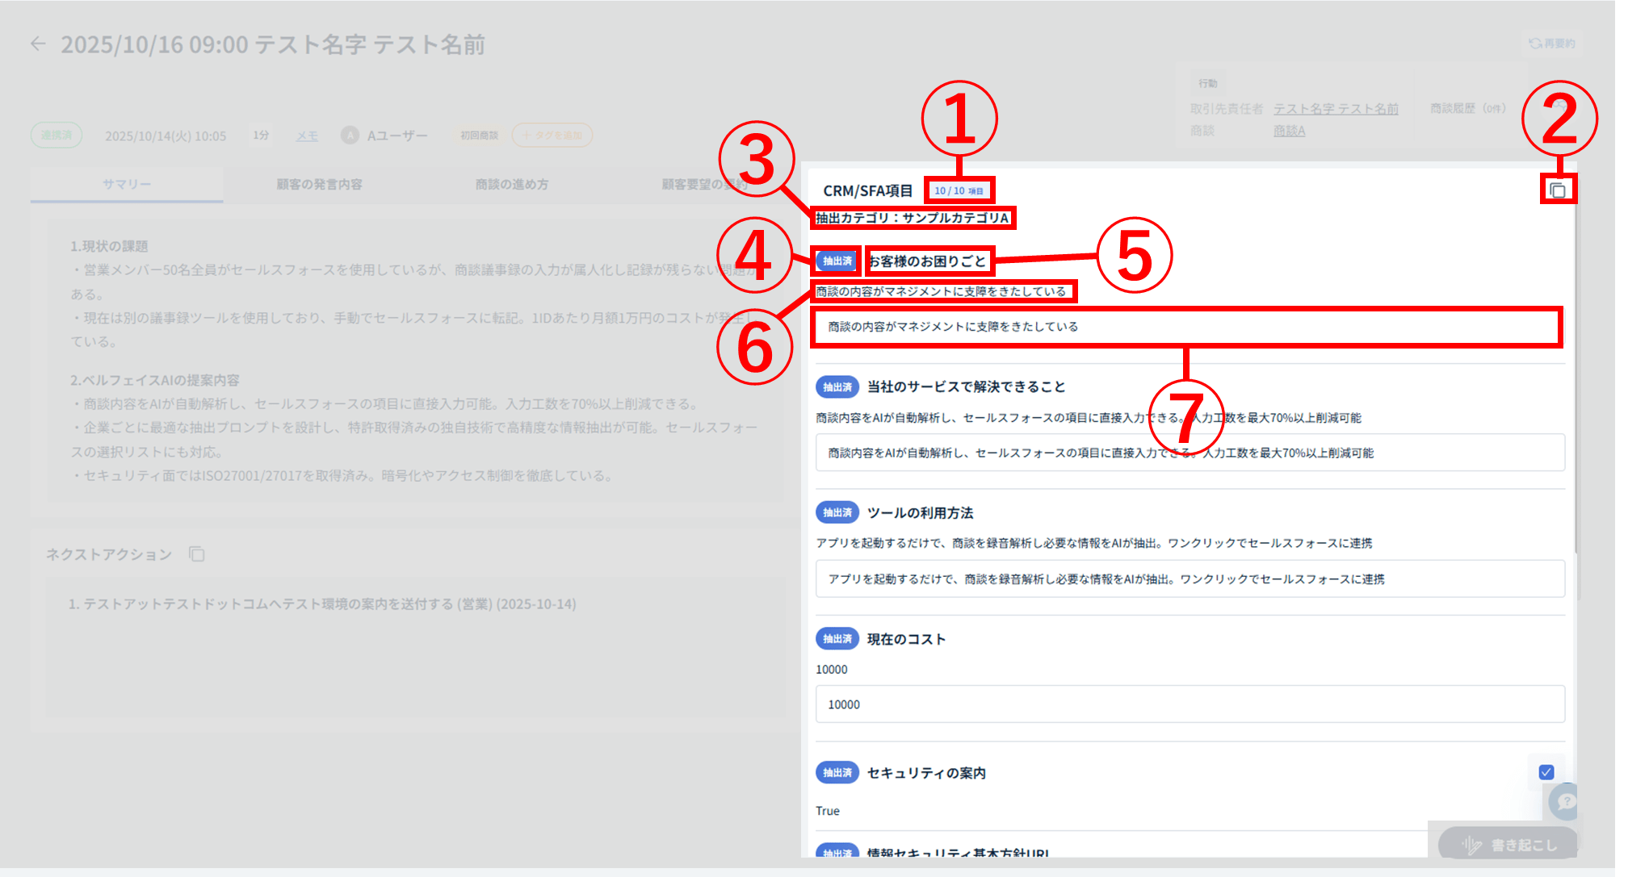Click into the お客様のお困りごと input field
1649x877 pixels.
1185,327
